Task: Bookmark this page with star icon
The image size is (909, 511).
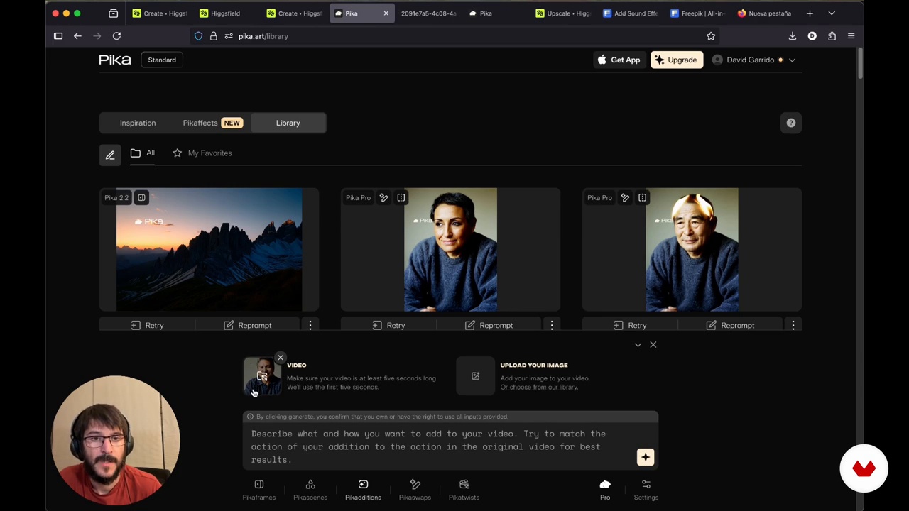Action: (x=711, y=36)
